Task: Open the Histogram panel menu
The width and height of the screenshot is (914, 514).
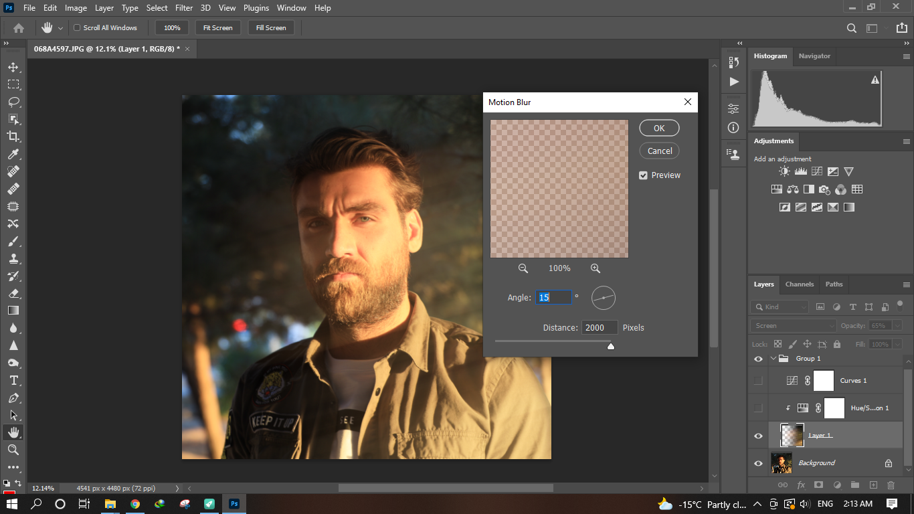Action: point(907,56)
